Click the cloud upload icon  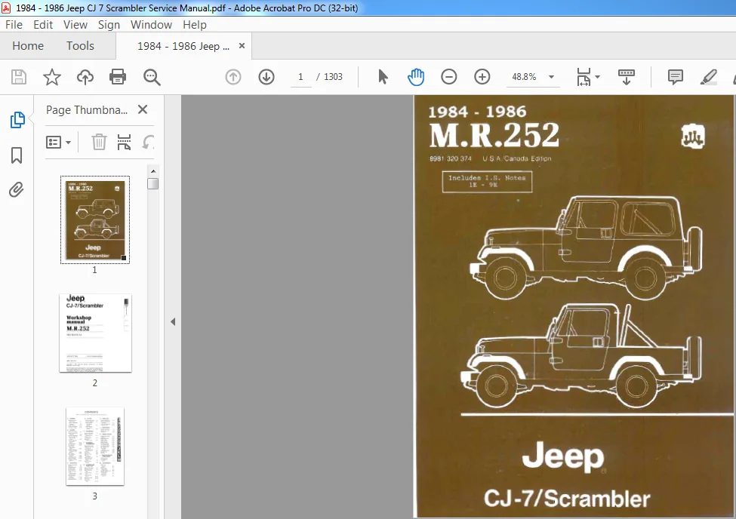[85, 77]
